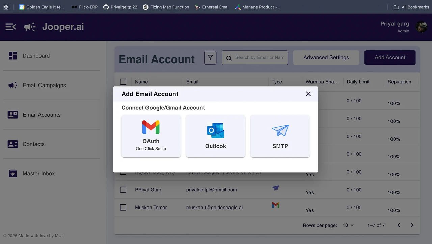The image size is (432, 244).
Task: Sort by the Name column header
Action: [x=141, y=82]
